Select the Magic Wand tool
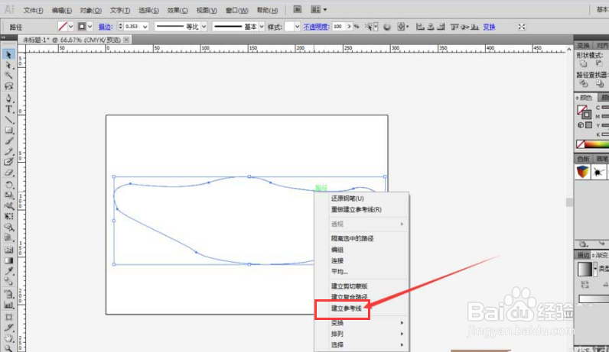609x352 pixels. (x=8, y=75)
